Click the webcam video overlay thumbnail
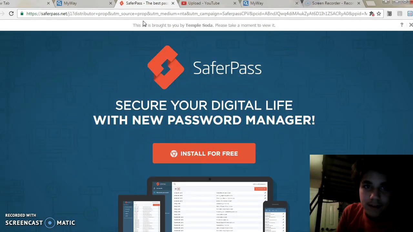This screenshot has height=232, width=413. (361, 193)
